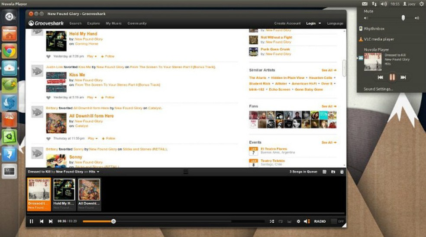Image resolution: width=426 pixels, height=237 pixels.
Task: Open the Explore menu
Action: (x=94, y=23)
